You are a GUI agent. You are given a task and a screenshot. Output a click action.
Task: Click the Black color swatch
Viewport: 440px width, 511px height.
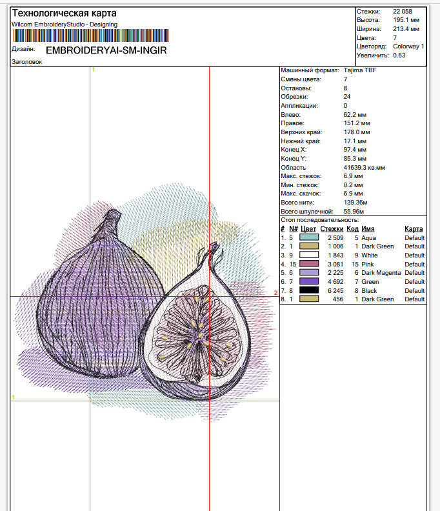coord(309,290)
